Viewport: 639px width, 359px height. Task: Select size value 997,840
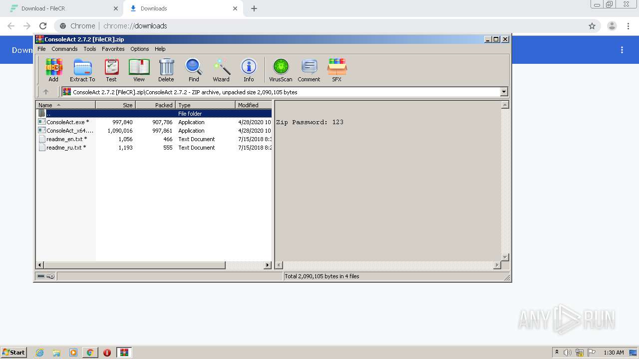click(x=122, y=122)
